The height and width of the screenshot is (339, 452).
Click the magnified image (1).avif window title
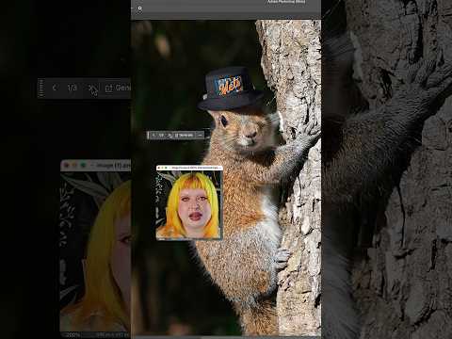[113, 165]
